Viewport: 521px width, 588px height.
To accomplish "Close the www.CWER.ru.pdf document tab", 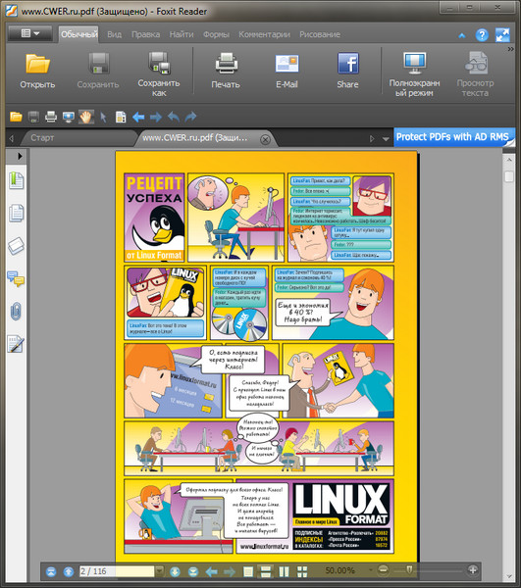I will click(x=265, y=139).
